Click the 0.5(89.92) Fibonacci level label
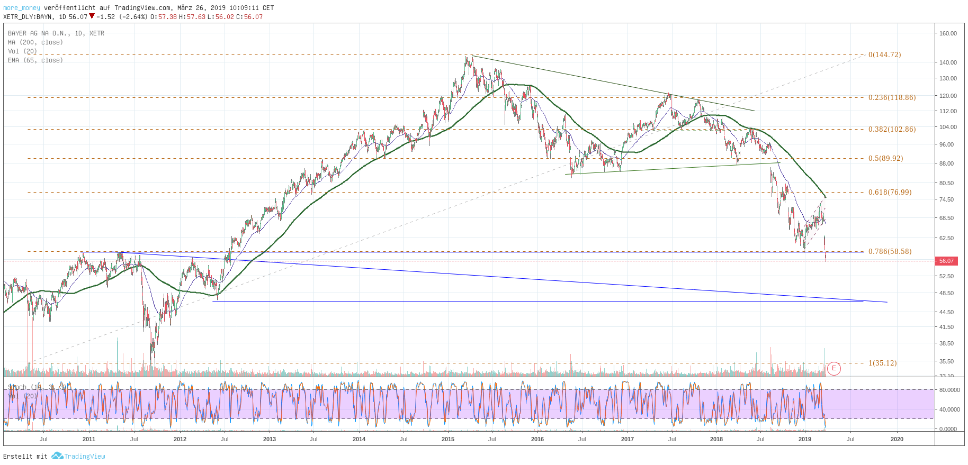The height and width of the screenshot is (465, 968). pos(885,158)
